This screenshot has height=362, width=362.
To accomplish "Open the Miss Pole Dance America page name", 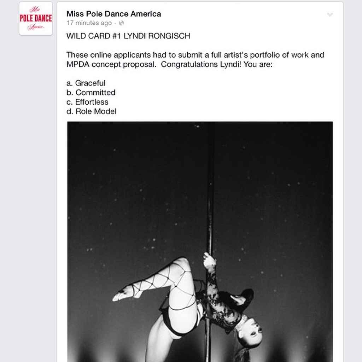I will pos(113,14).
